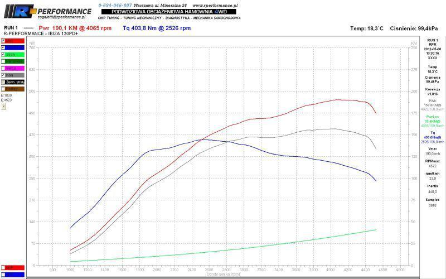446x279 pixels.
Task: Uncheck the light green Straty checkbox
Action: pyautogui.click(x=3, y=55)
